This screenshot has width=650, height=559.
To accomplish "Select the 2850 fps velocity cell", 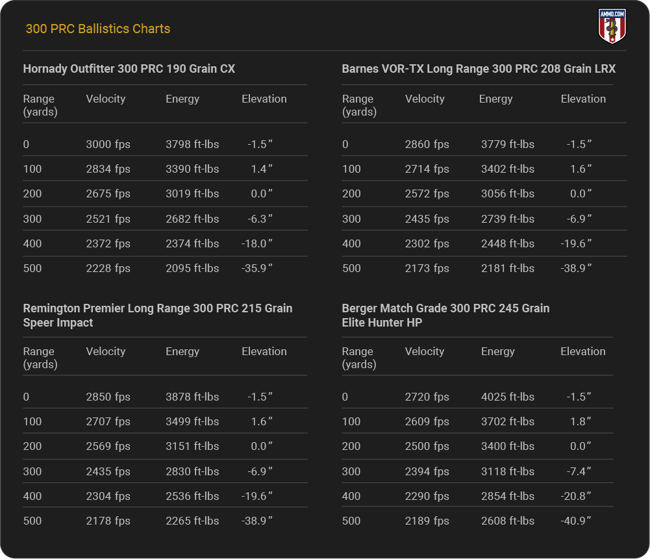I will [x=108, y=397].
